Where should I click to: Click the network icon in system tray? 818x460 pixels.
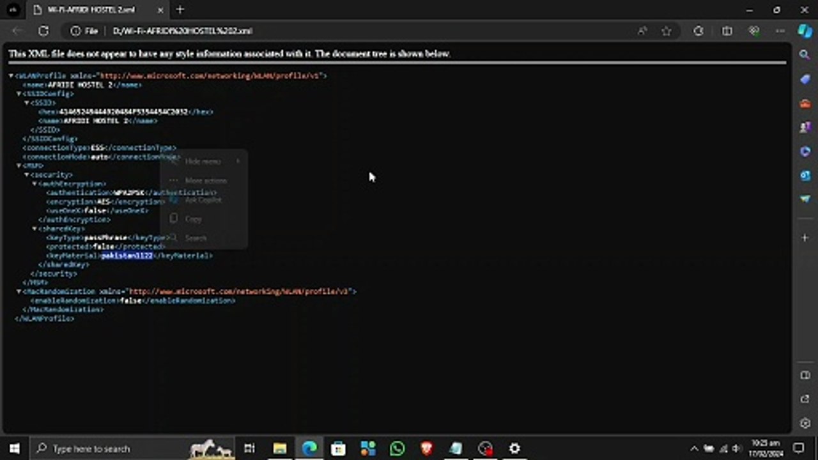[722, 448]
